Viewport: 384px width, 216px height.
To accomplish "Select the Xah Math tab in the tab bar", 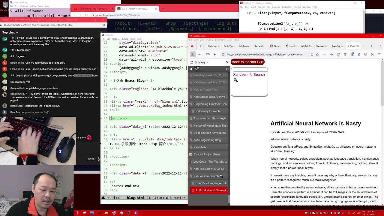I will click(x=259, y=46).
